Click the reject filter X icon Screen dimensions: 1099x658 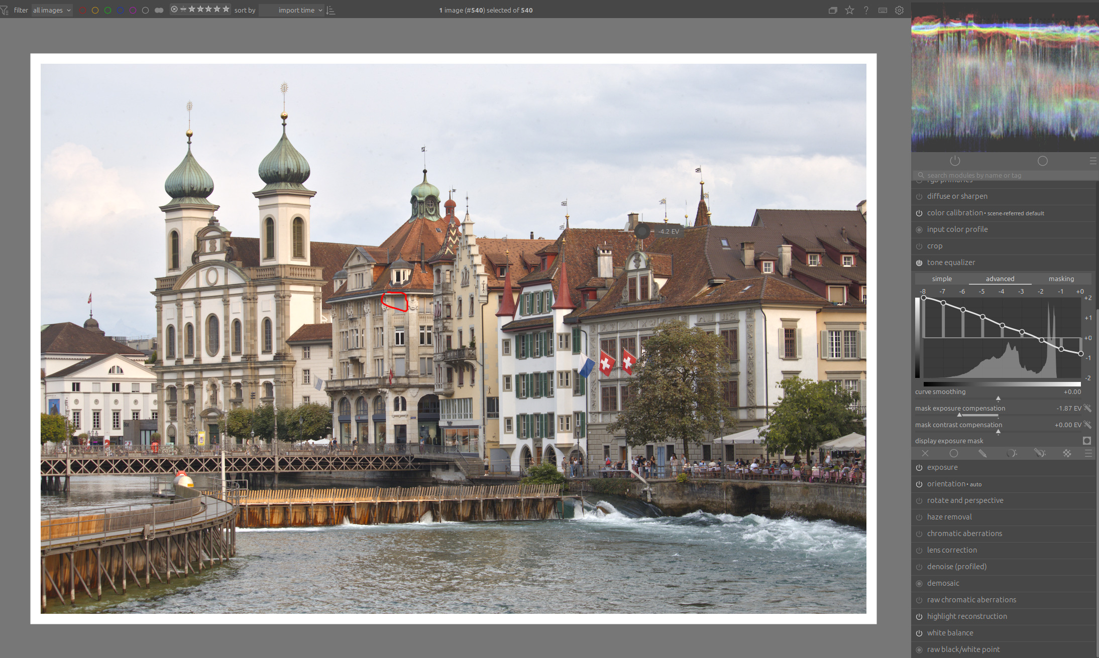coord(174,9)
